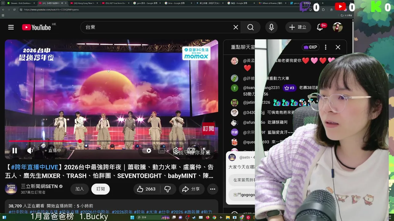Open Firefox from the taskbar
The width and height of the screenshot is (394, 221).
pos(207,218)
